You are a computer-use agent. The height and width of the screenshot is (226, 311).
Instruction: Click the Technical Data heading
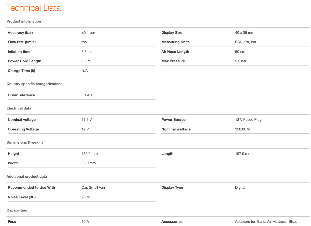pos(34,8)
